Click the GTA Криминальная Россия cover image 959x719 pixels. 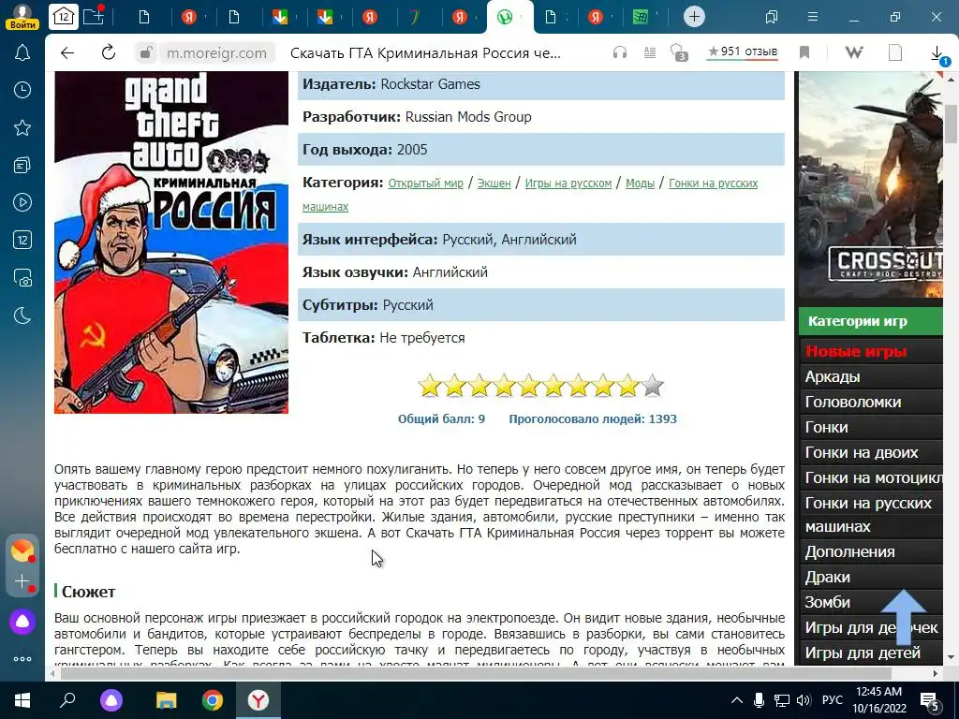[171, 242]
